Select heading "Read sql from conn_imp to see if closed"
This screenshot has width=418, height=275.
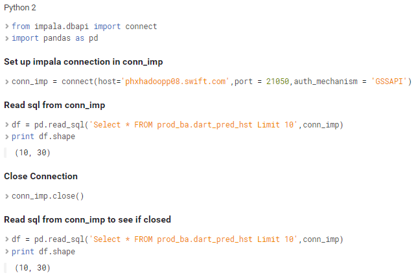pyautogui.click(x=87, y=219)
